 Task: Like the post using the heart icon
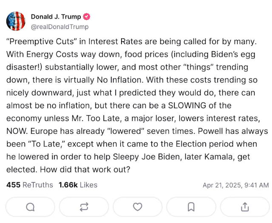pyautogui.click(x=138, y=207)
